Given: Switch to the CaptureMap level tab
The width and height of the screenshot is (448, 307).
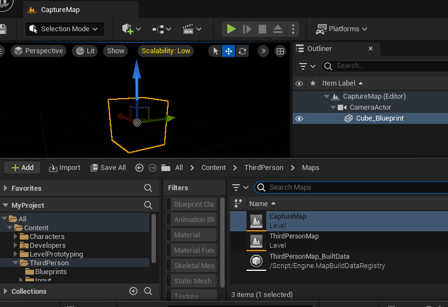Looking at the screenshot, I should point(81,10).
